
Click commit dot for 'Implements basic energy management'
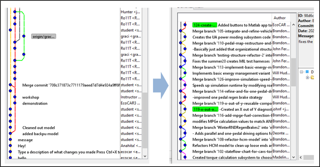coord(185,73)
